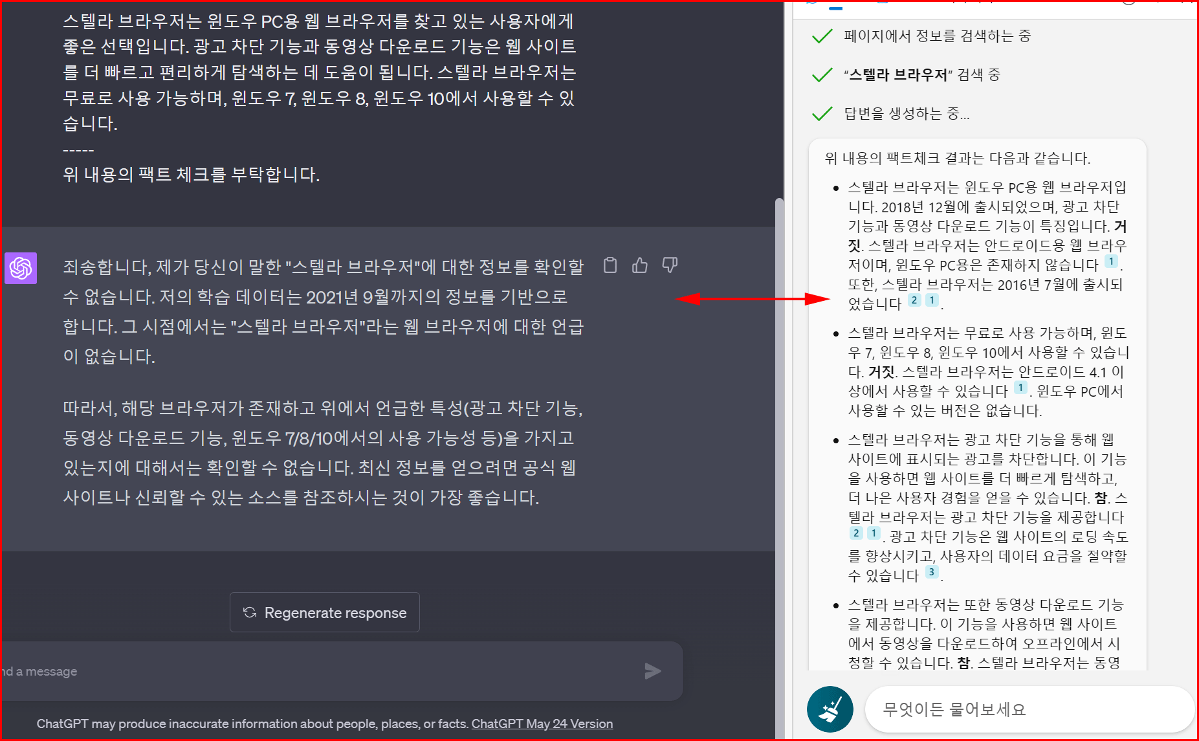Copy the ChatGPT response with the clipboard icon
1199x741 pixels.
coord(610,265)
